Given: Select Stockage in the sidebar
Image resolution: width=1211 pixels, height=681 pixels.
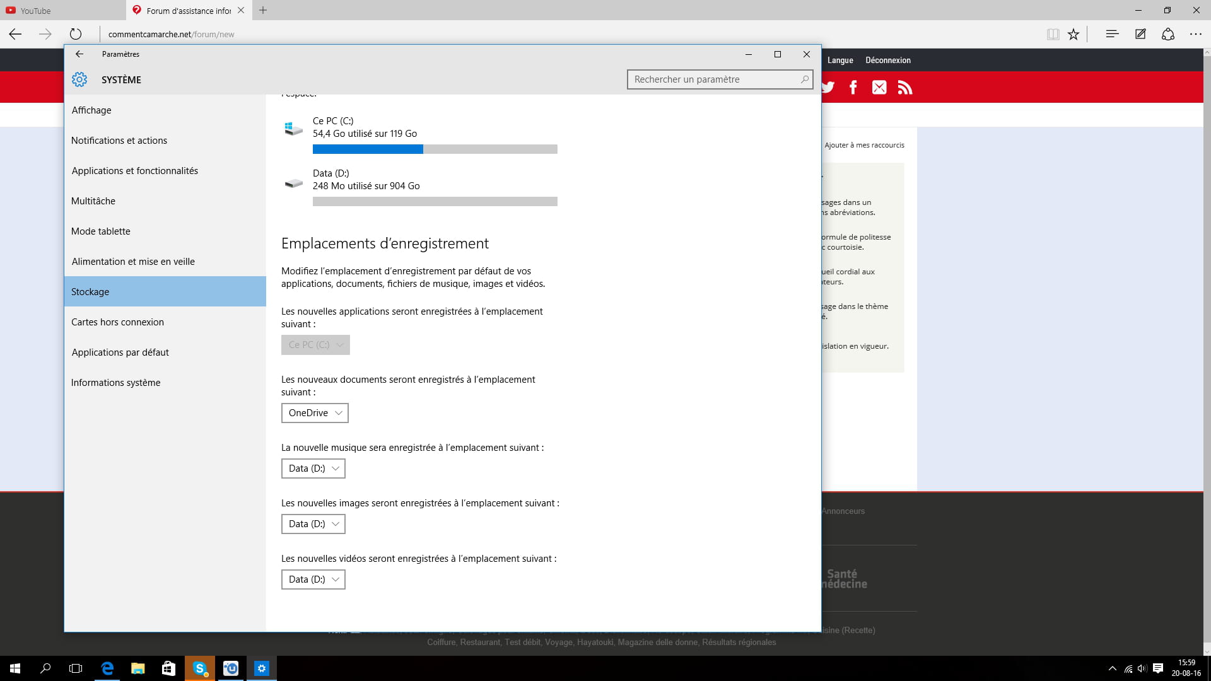Looking at the screenshot, I should [x=165, y=291].
